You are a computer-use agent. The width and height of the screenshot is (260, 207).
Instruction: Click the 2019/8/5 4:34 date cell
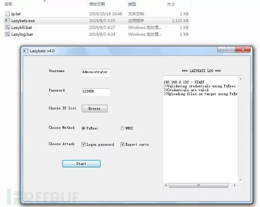point(102,34)
